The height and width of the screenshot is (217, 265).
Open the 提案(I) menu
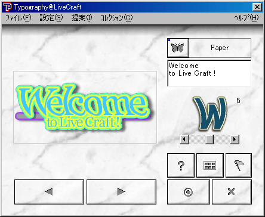pyautogui.click(x=82, y=18)
